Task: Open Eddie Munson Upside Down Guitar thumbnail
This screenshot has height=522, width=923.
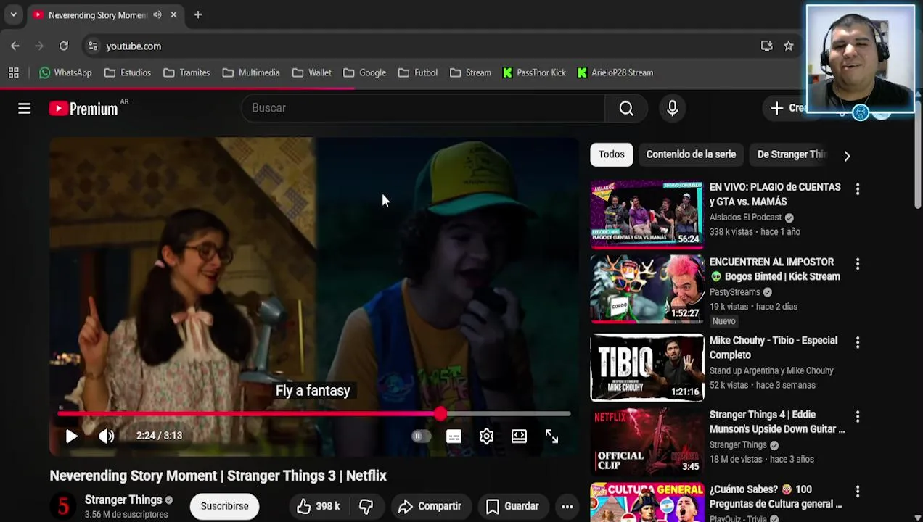Action: click(647, 442)
